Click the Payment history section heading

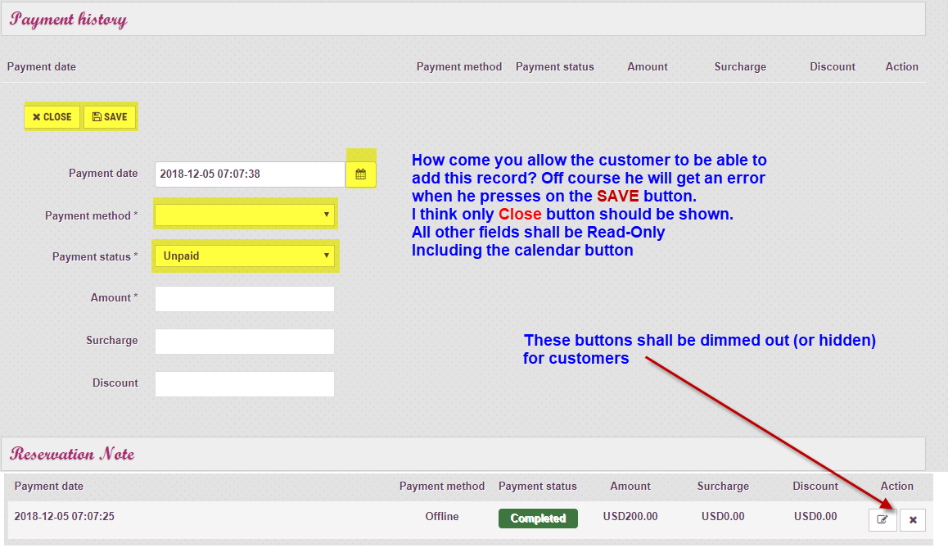[69, 20]
